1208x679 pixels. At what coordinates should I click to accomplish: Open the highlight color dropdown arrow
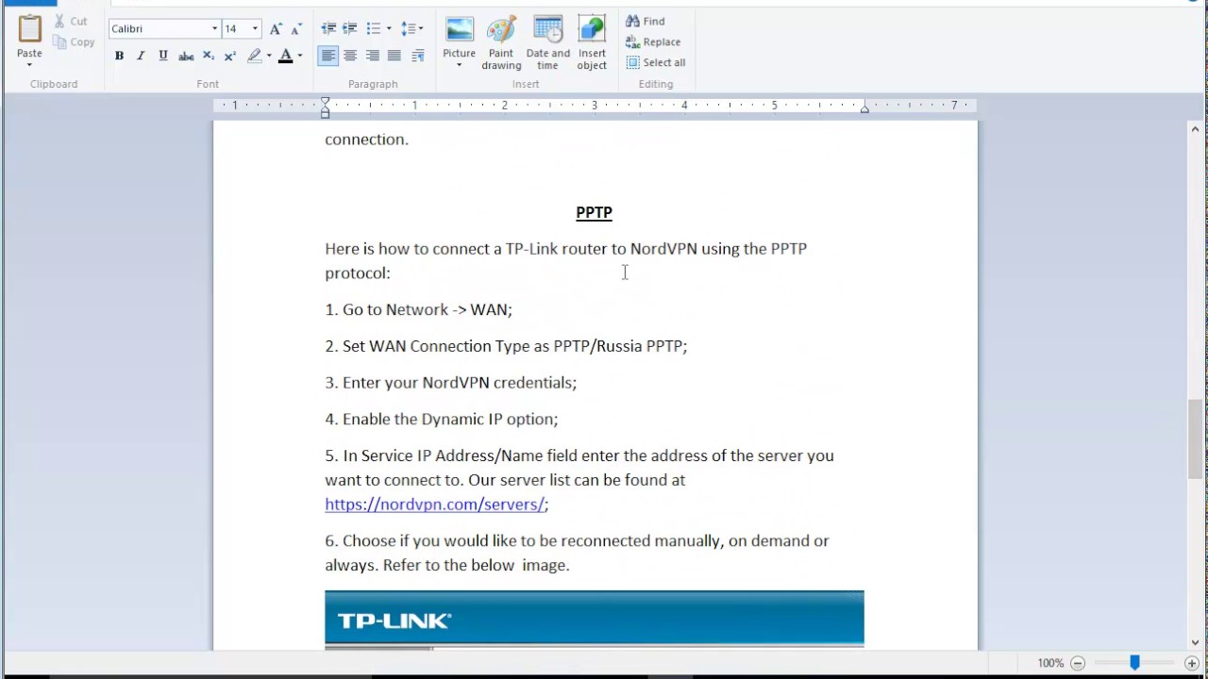click(x=269, y=56)
